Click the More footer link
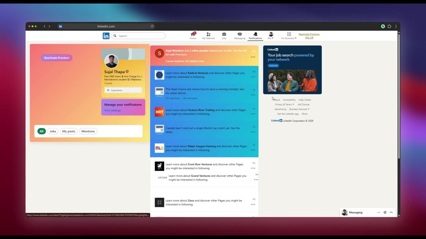Viewport: 426px width, 239px height. [x=305, y=114]
